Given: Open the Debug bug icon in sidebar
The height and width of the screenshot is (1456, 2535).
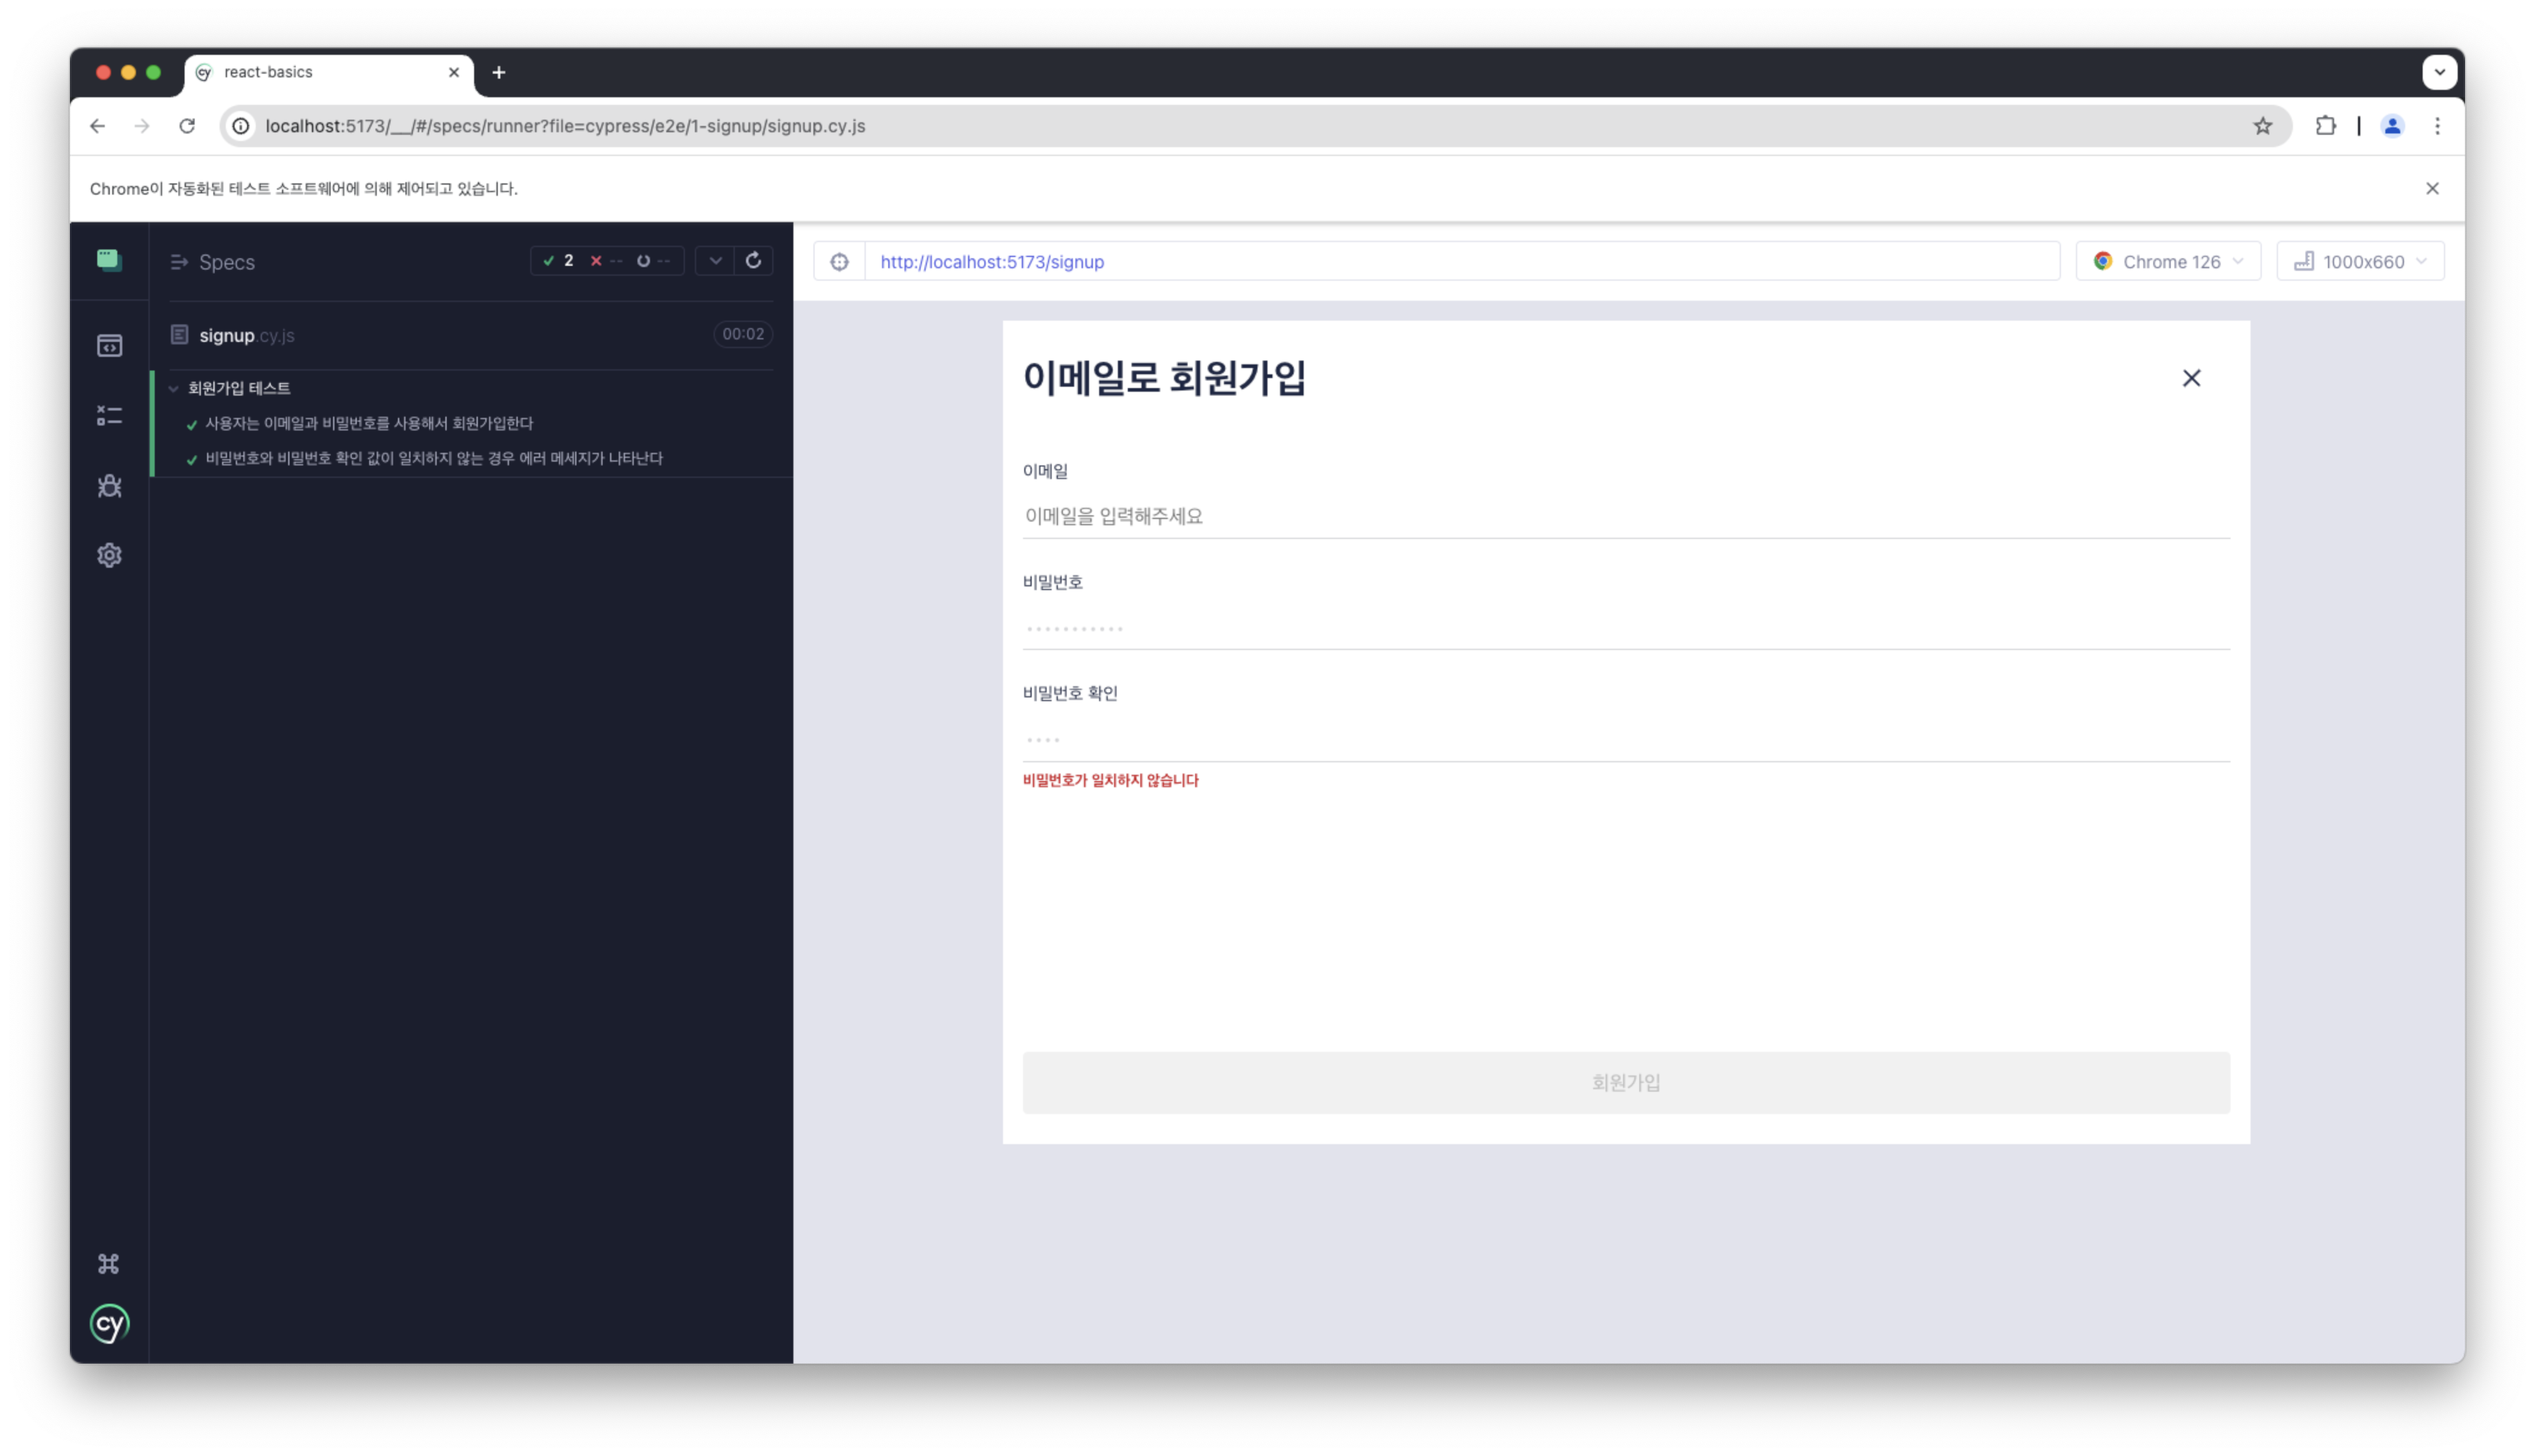Looking at the screenshot, I should [x=109, y=486].
